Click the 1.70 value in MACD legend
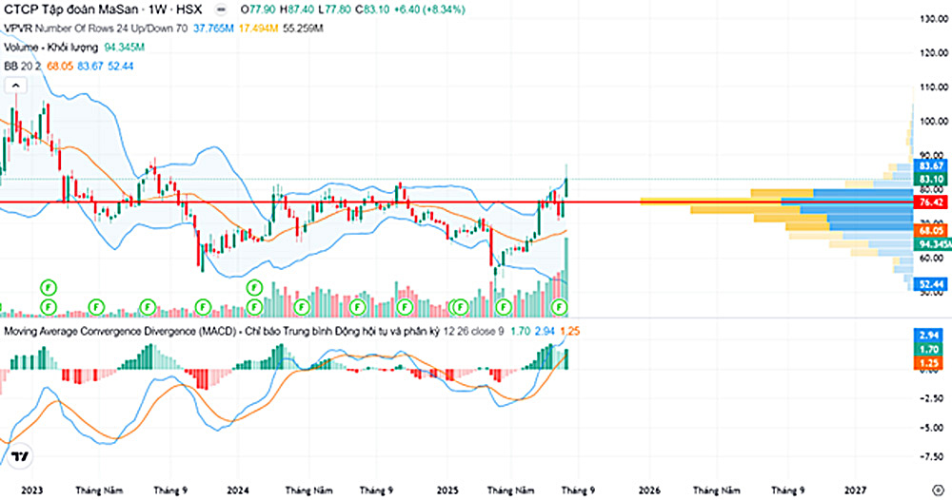Screen dimensions: 952x500 [x=521, y=332]
